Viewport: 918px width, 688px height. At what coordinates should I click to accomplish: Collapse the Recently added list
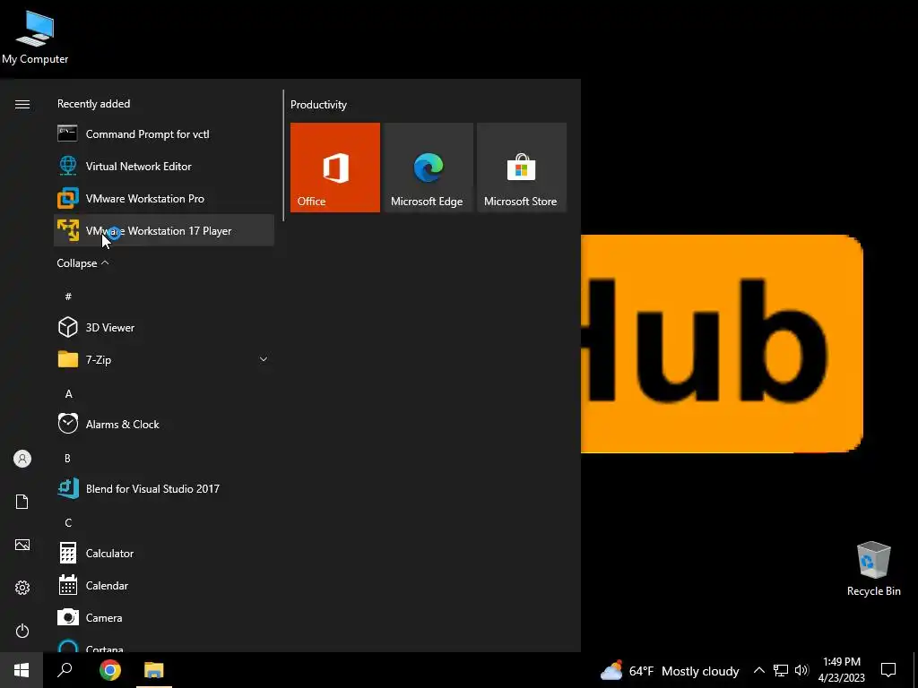point(82,262)
